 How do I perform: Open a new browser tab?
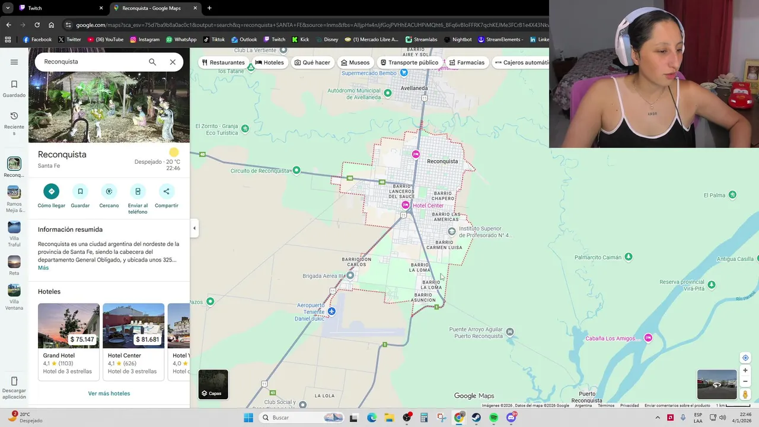coord(209,8)
